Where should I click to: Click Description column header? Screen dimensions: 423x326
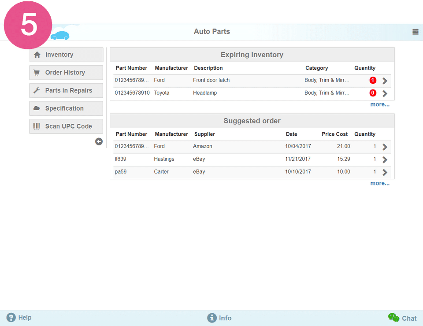pyautogui.click(x=208, y=68)
